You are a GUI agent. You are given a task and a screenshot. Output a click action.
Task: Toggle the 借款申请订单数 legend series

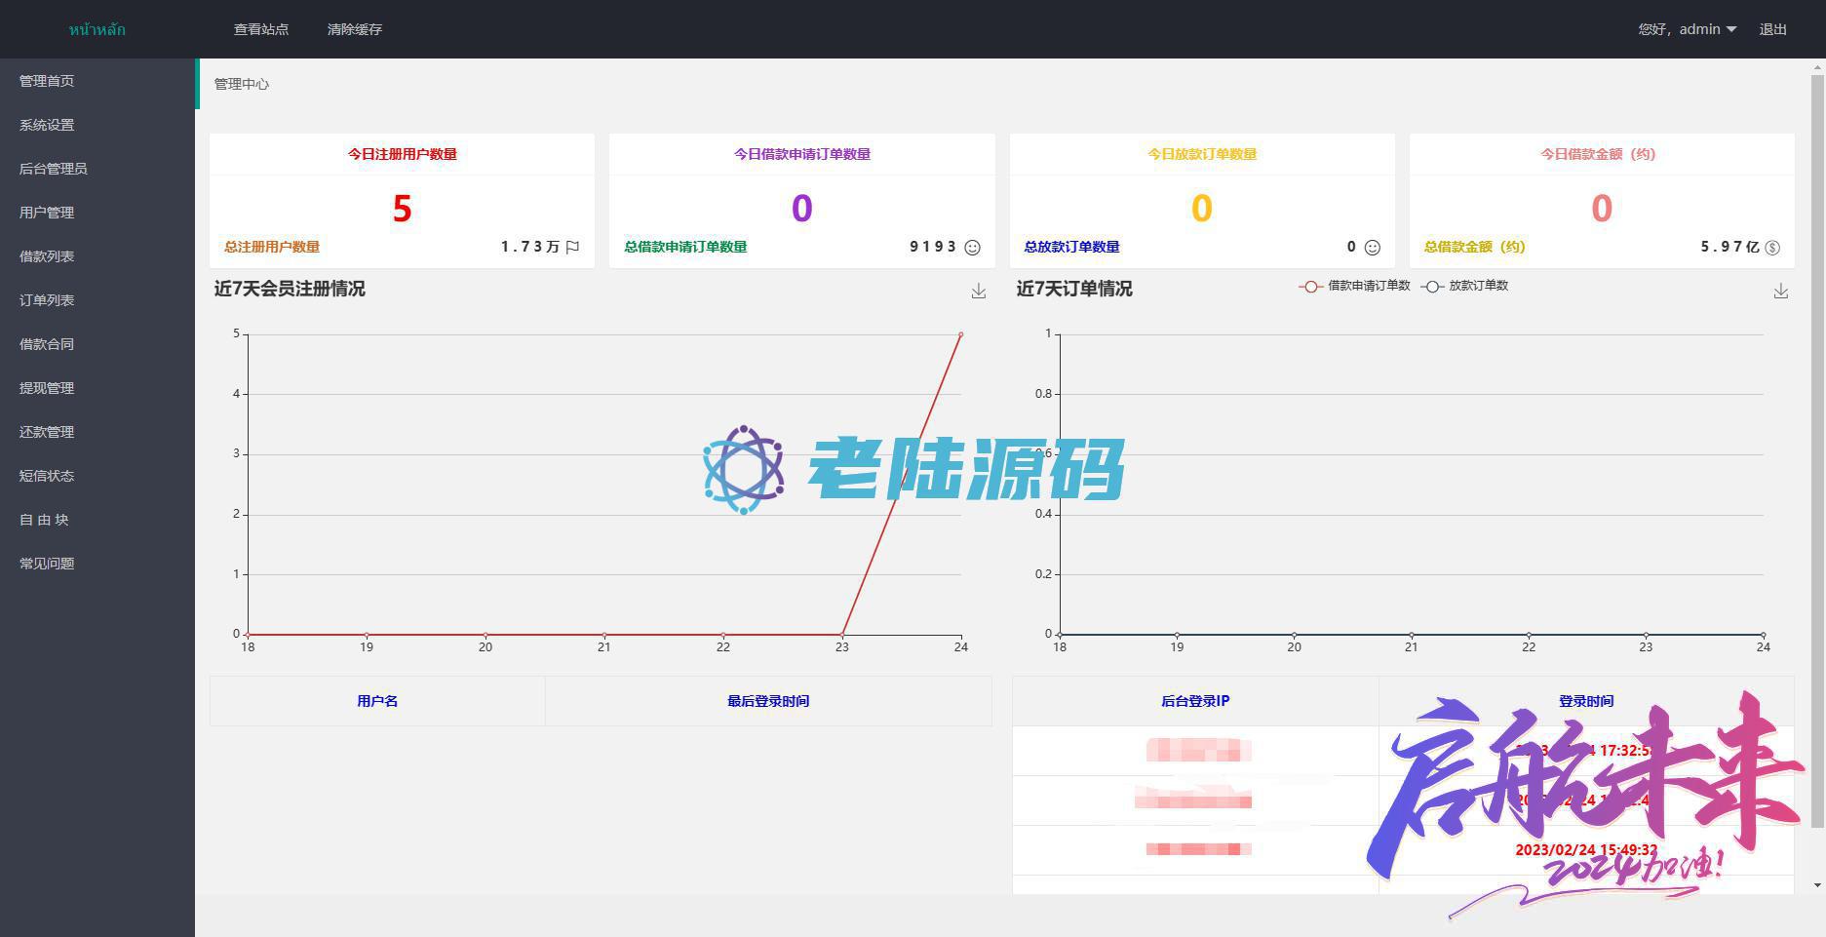pyautogui.click(x=1355, y=286)
